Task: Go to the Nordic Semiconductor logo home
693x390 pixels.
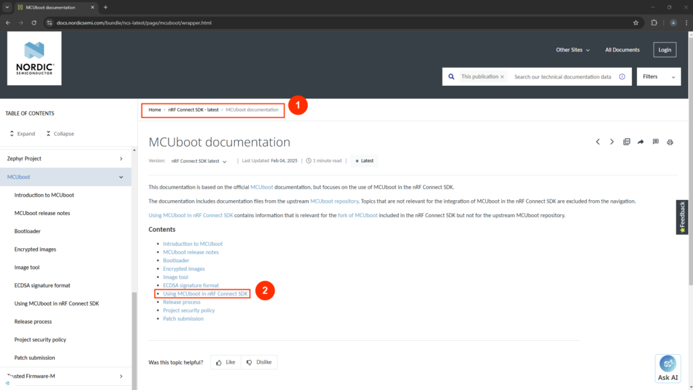Action: [x=34, y=58]
